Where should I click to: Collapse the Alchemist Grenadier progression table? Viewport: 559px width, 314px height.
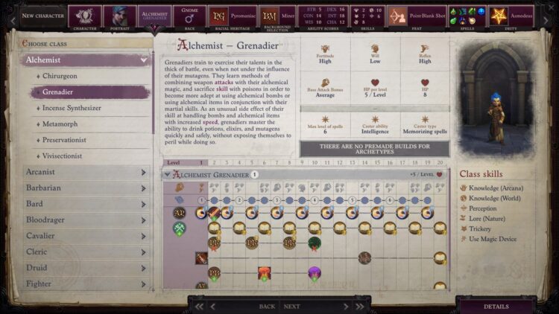[167, 175]
